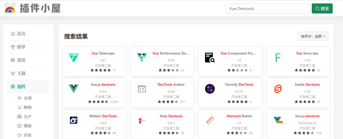Click the Vue.js devtools 6.5.0 logo icon
Screen dimensions: 343x139
click(x=74, y=89)
